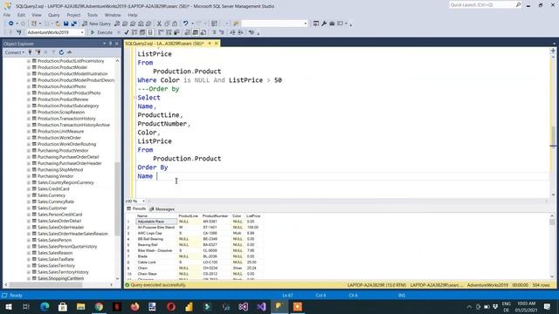The image size is (559, 314).
Task: Toggle Include Actual Execution Plan icon
Action: click(x=161, y=32)
